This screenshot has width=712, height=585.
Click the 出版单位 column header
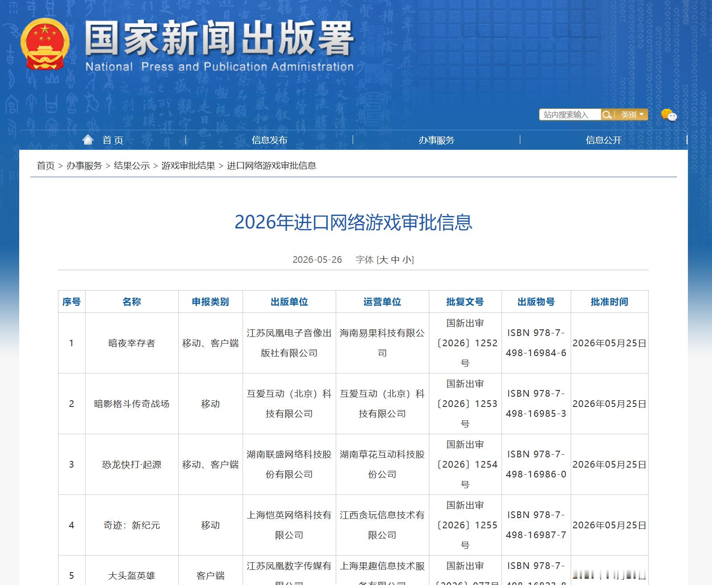(289, 302)
